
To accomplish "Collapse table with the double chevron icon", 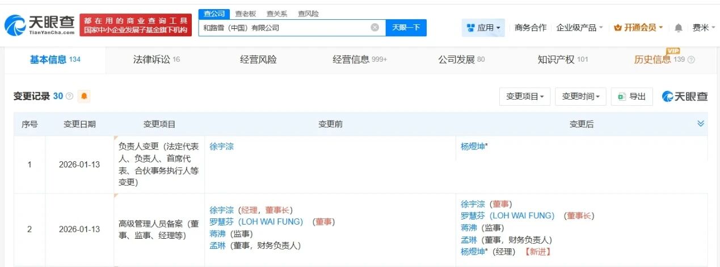I will pyautogui.click(x=701, y=123).
